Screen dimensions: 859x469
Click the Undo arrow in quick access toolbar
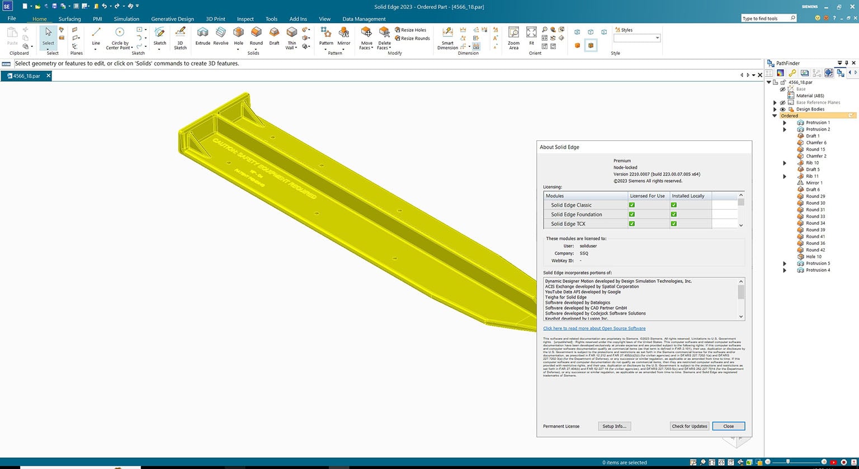pyautogui.click(x=104, y=6)
